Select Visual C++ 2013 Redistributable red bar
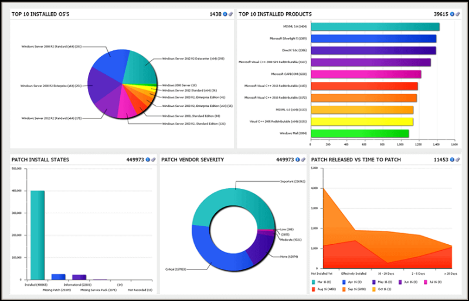469x301 pixels. click(x=364, y=86)
